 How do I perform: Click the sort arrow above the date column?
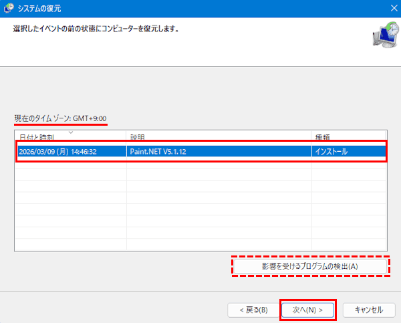71,132
